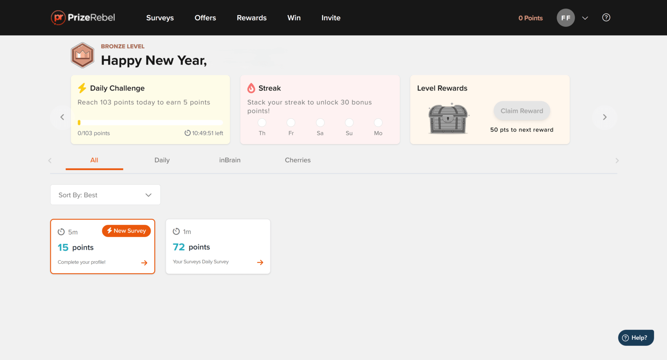This screenshot has width=667, height=360.
Task: Switch to the Cherries tab
Action: [297, 160]
